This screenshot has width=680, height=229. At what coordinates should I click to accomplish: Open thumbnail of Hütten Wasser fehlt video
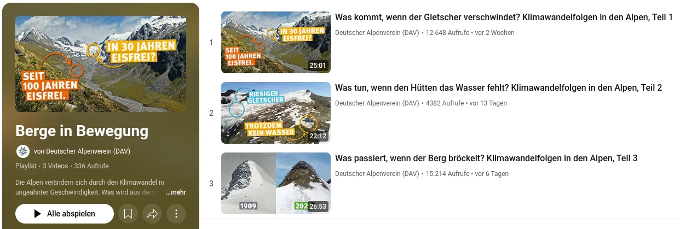(276, 113)
